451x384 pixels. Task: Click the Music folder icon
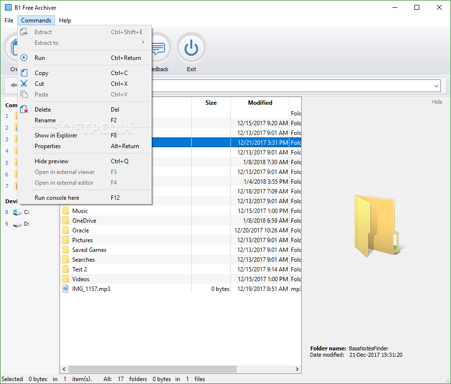(x=65, y=211)
